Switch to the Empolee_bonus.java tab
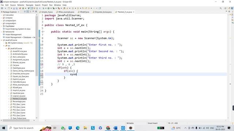 click(102, 12)
